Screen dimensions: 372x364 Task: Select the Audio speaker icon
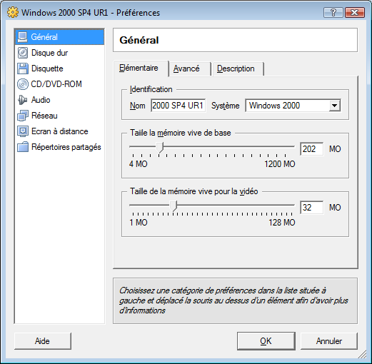click(23, 100)
